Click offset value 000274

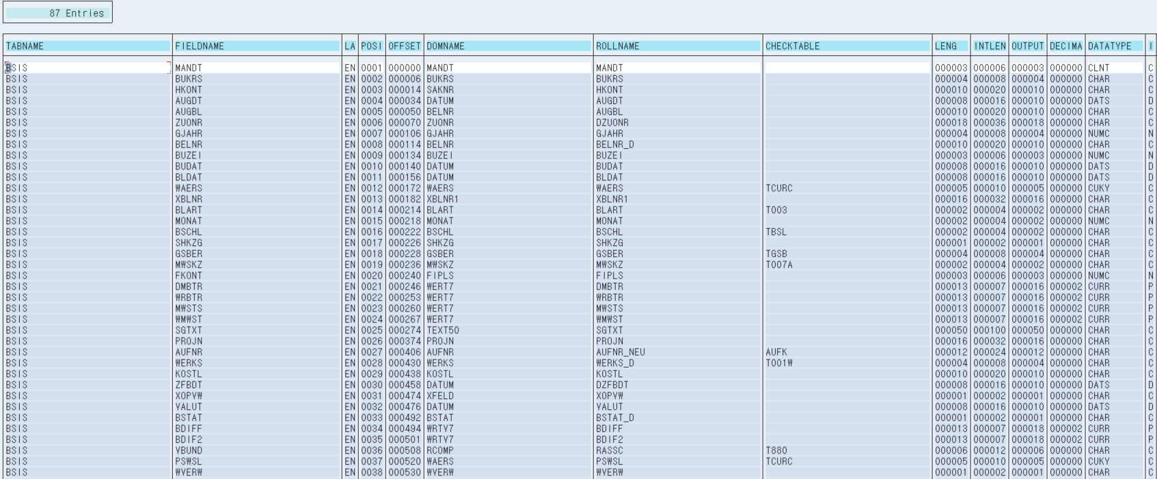click(x=405, y=330)
